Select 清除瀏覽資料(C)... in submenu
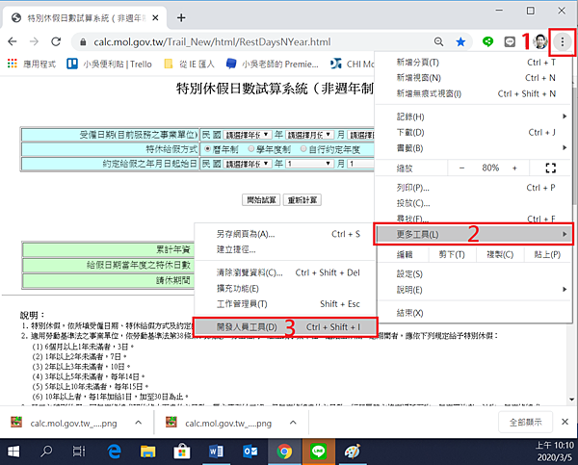This screenshot has height=465, width=578. pyautogui.click(x=285, y=272)
